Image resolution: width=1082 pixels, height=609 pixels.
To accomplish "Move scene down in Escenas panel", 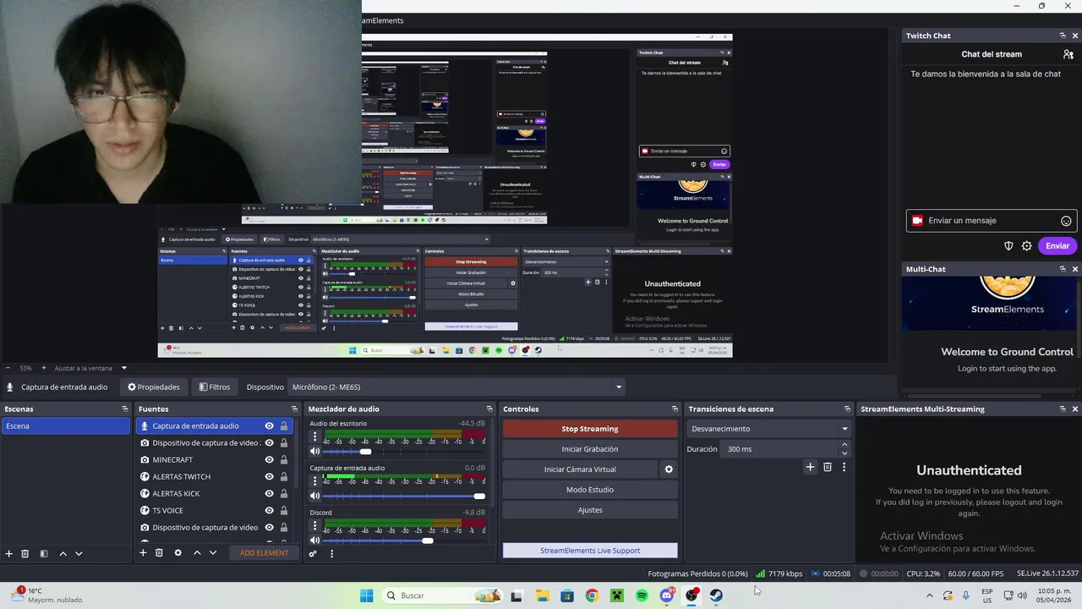I will 79,553.
